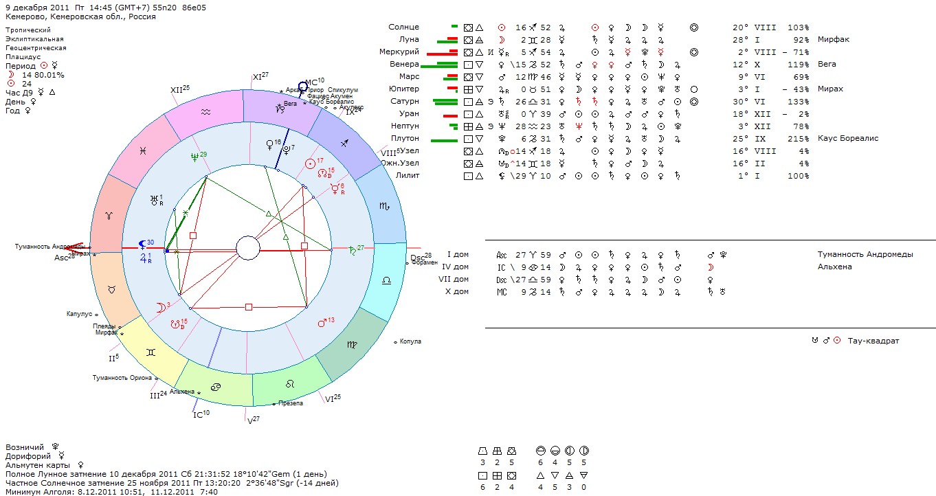Click the Venus glyph in the chart wheel
This screenshot has width=936, height=496.
(270, 144)
